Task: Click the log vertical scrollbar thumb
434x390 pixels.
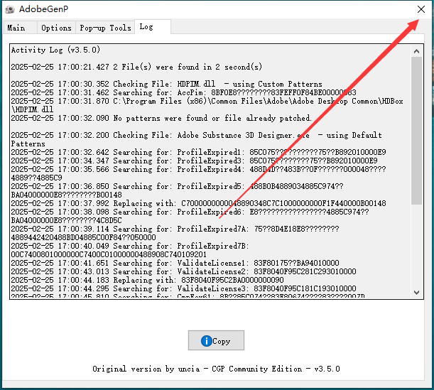Action: click(416, 131)
